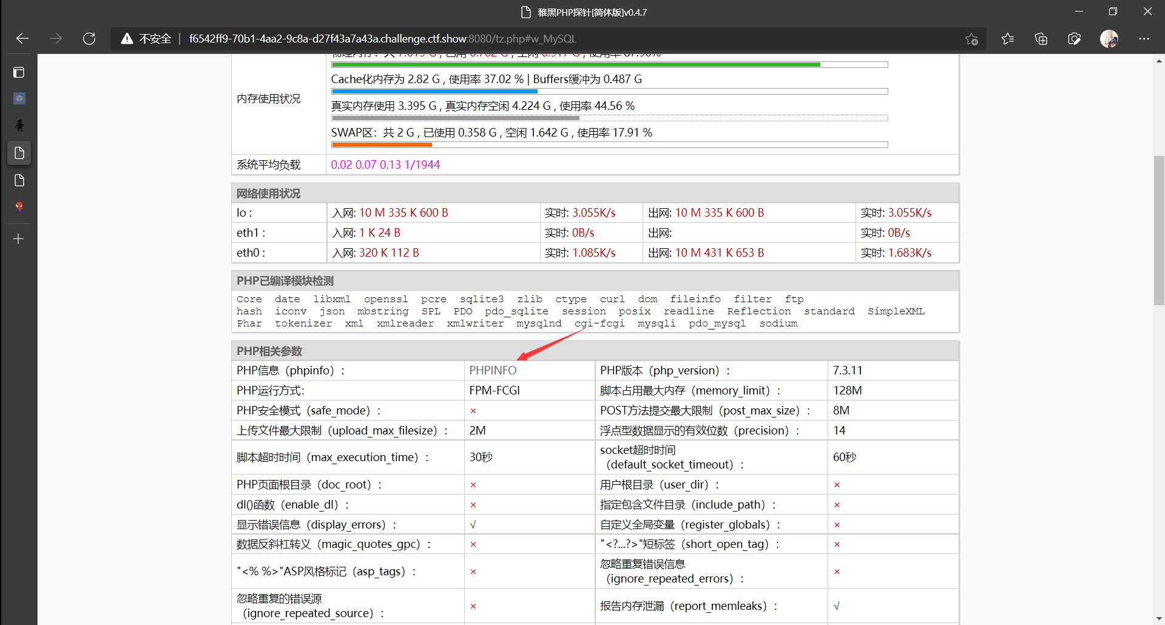Click the not-secure warning triangle icon
Viewport: 1165px width, 625px height.
click(x=127, y=39)
